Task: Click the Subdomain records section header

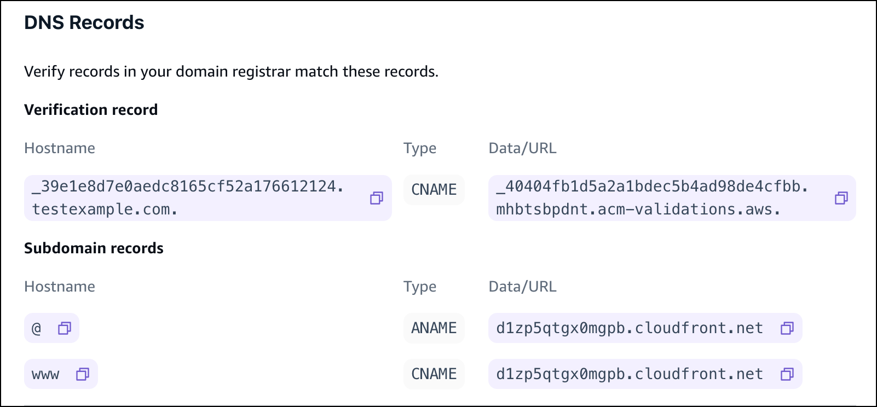Action: point(93,248)
